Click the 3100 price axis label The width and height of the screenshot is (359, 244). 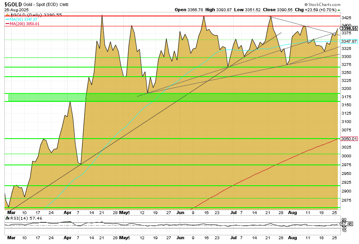(x=346, y=121)
